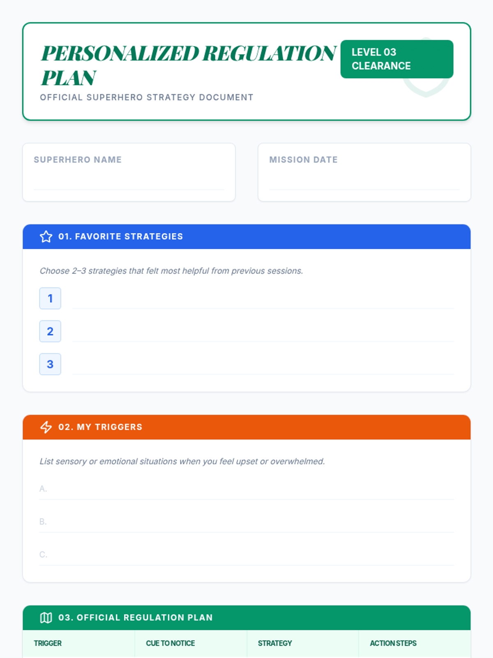Click the Level 03 Clearance badge
The width and height of the screenshot is (493, 658).
[x=397, y=59]
